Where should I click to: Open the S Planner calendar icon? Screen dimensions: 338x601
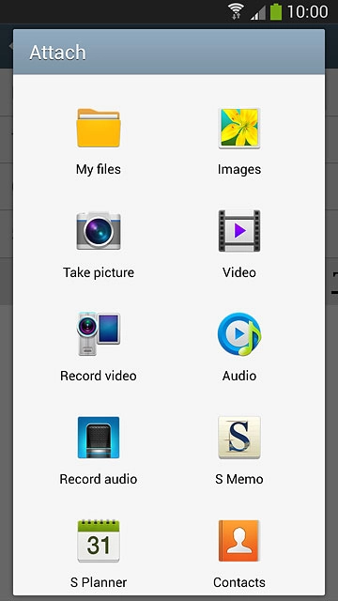click(x=99, y=541)
